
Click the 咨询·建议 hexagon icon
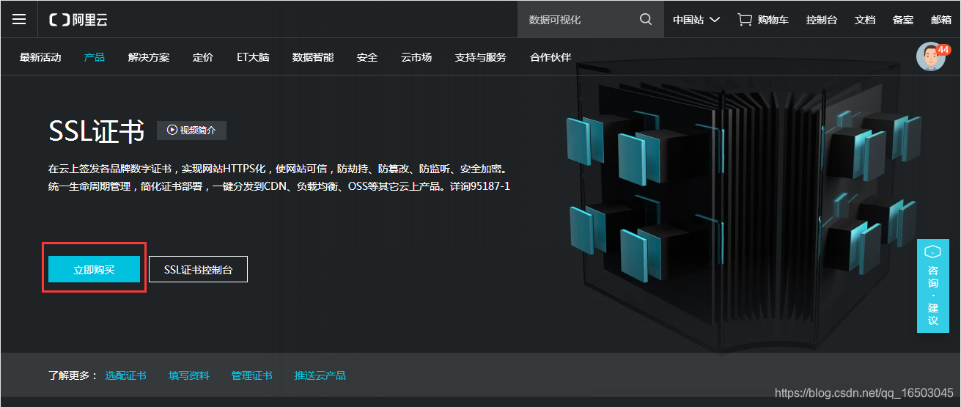[932, 252]
